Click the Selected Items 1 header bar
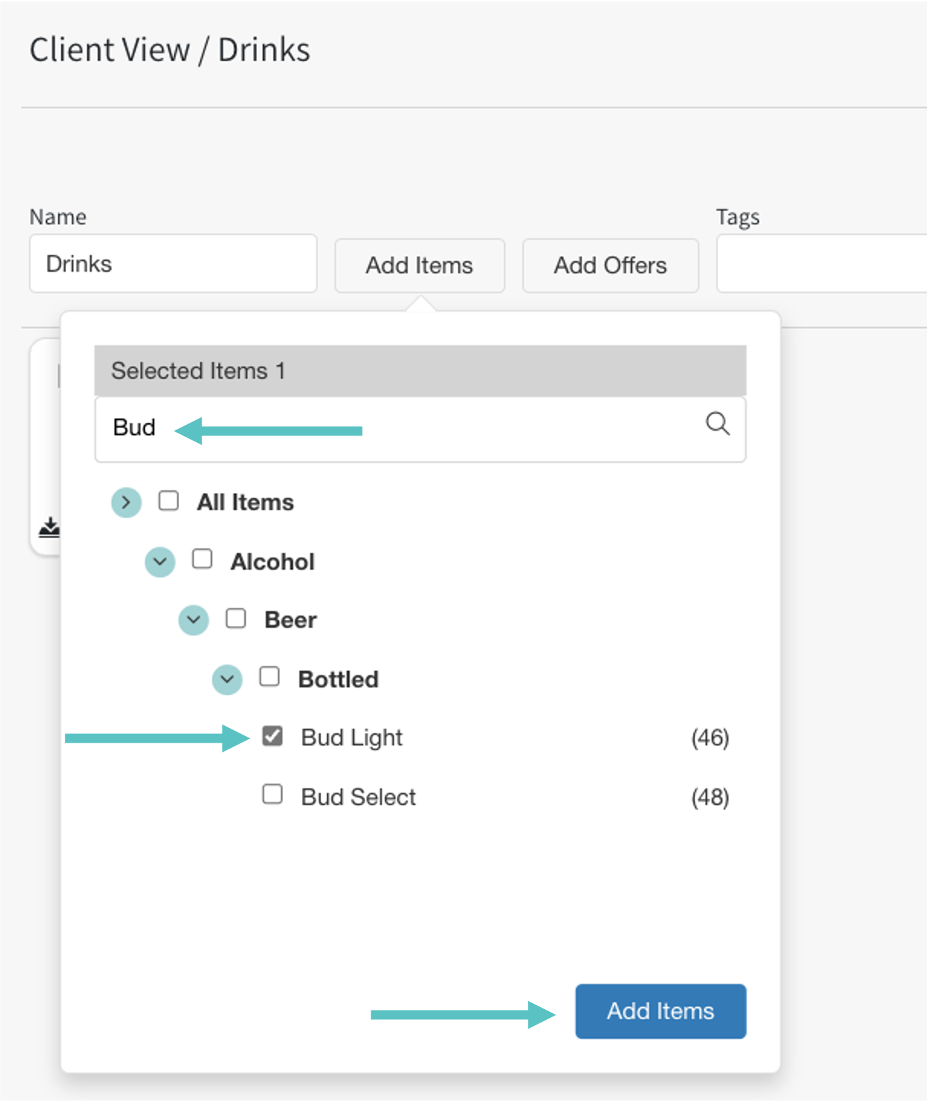 coord(420,371)
